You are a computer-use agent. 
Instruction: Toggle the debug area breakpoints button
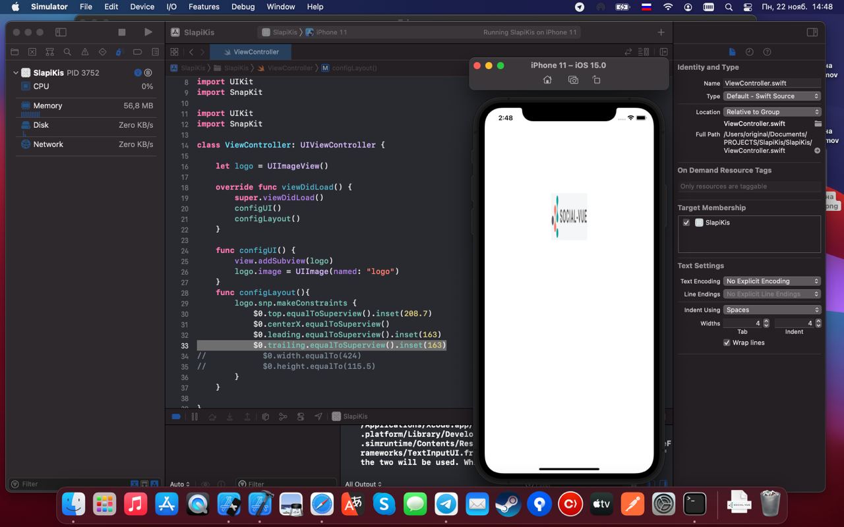(x=176, y=416)
